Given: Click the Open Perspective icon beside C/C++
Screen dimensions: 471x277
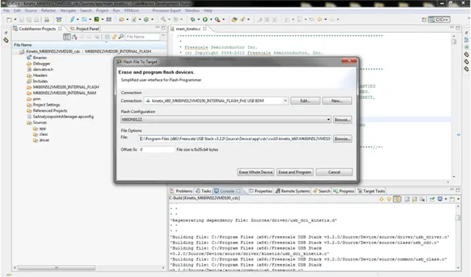Looking at the screenshot, I should [x=424, y=20].
